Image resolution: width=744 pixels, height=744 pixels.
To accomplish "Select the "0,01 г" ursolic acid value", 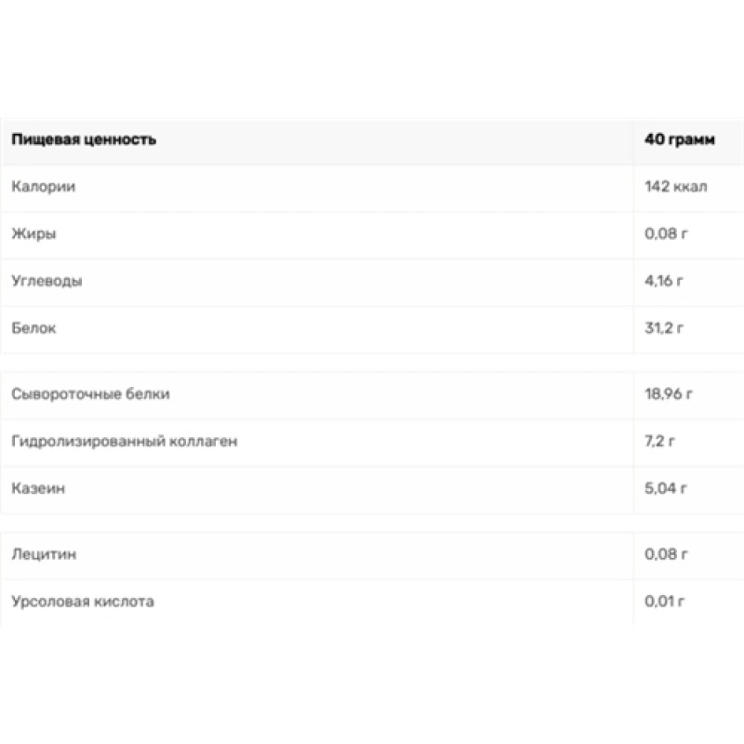I will coord(666,602).
